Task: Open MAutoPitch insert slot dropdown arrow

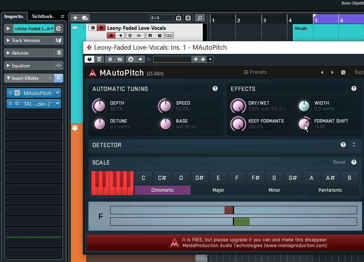Action: [58, 93]
